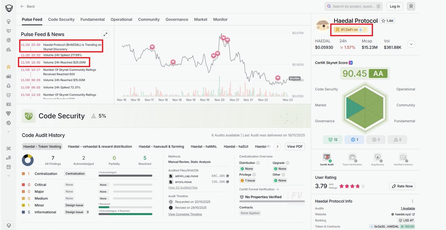Open Haedal Protocol Info three-dot menu
The width and height of the screenshot is (446, 230).
pos(413,201)
